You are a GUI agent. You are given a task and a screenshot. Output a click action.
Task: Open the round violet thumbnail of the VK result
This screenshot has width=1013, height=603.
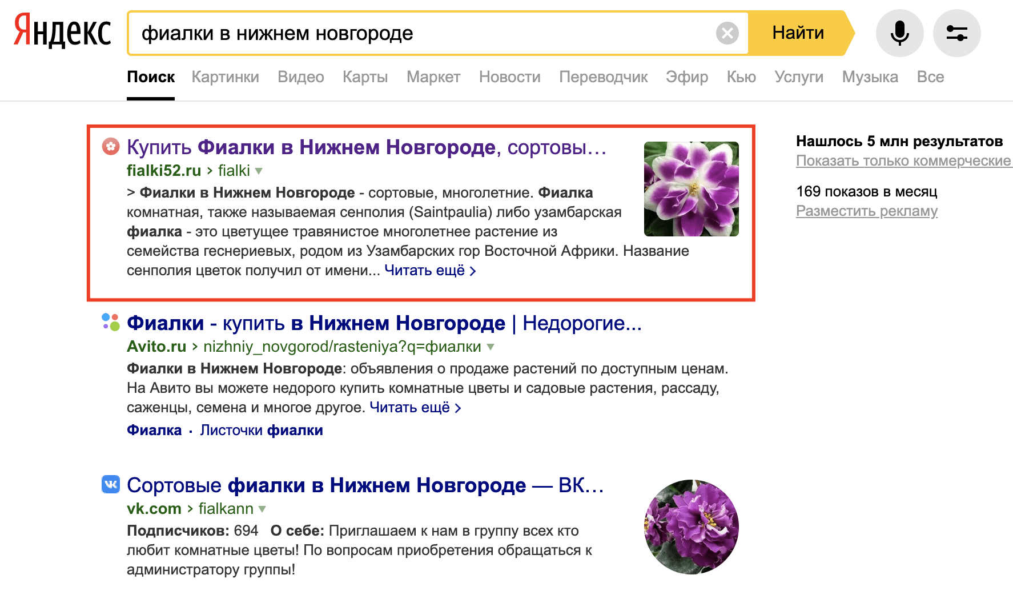(691, 527)
